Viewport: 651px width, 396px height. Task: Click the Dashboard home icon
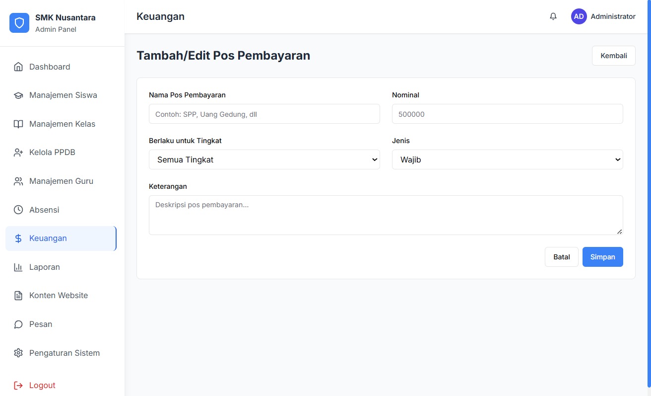18,67
